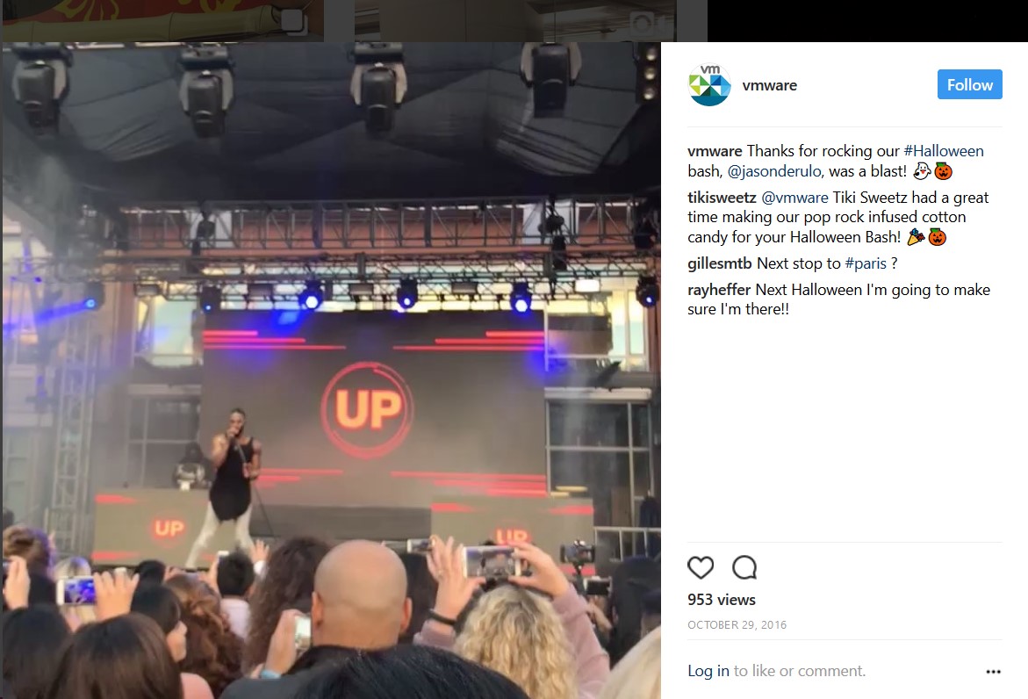Image resolution: width=1028 pixels, height=699 pixels.
Task: Open the three-dot more options menu
Action: pyautogui.click(x=993, y=672)
